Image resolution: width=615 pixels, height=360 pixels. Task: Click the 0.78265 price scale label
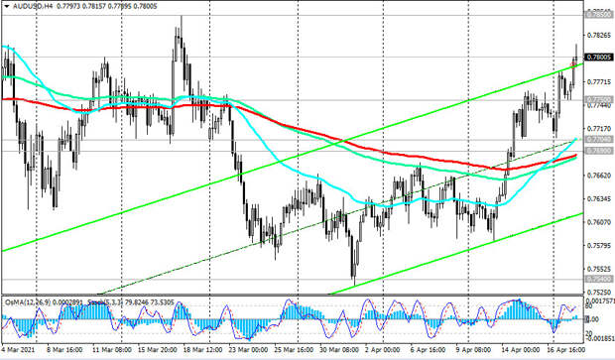click(x=599, y=36)
